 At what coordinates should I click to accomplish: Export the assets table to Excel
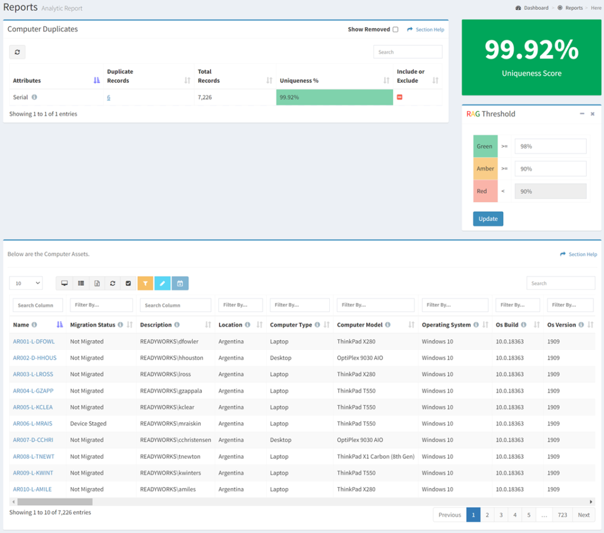97,283
